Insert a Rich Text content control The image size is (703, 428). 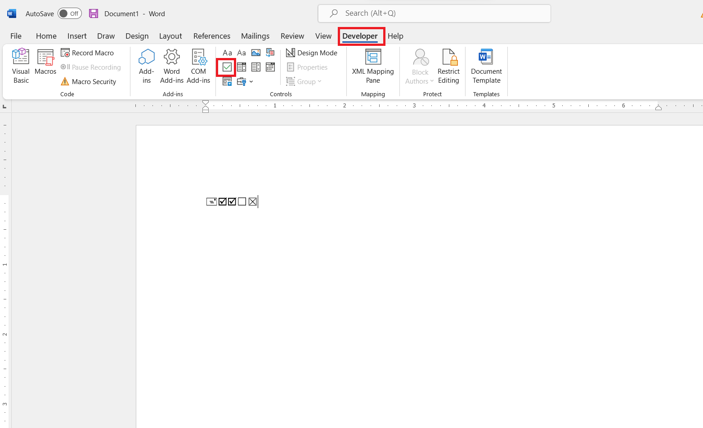[227, 53]
